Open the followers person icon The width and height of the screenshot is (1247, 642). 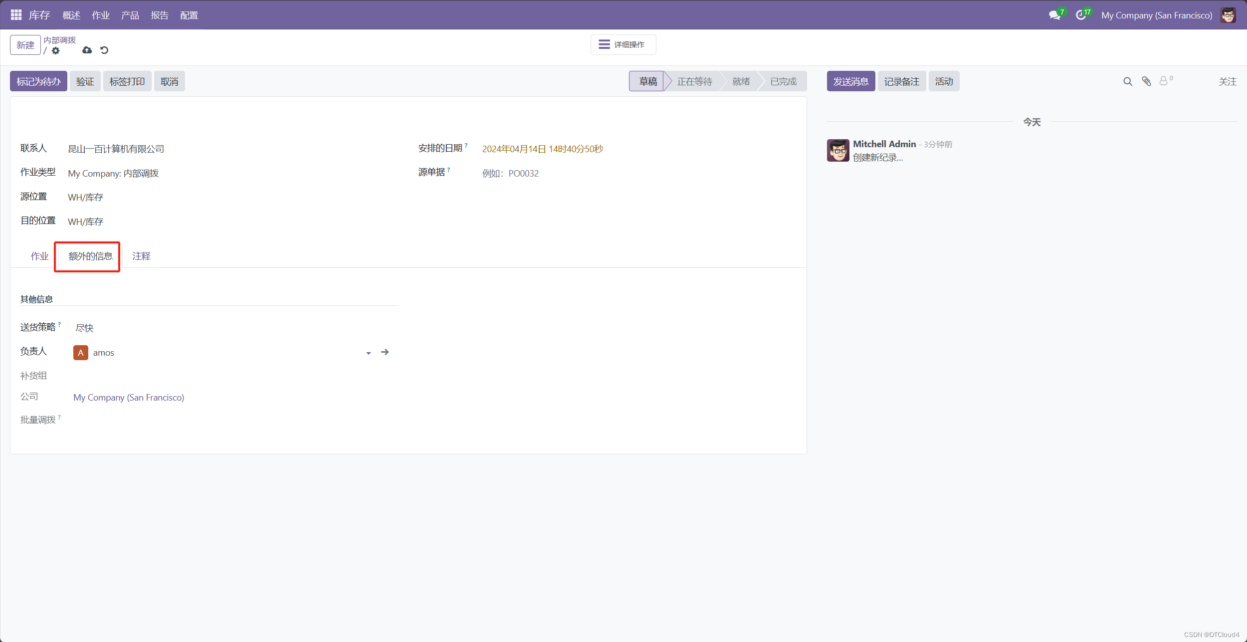point(1164,81)
